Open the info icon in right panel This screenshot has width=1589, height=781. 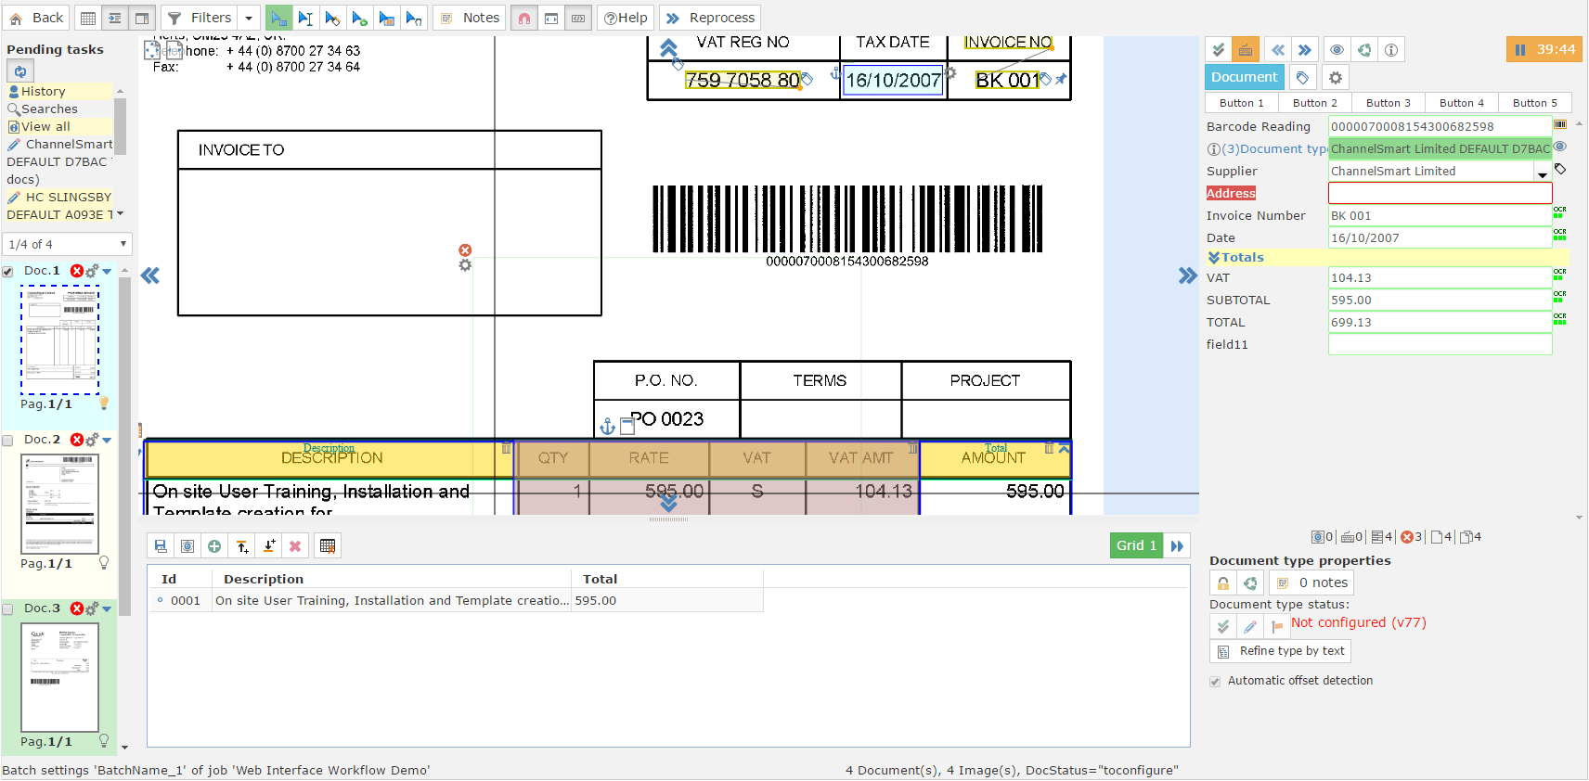[x=1391, y=50]
